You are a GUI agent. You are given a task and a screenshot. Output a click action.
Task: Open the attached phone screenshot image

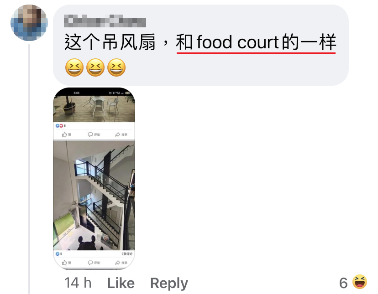tap(94, 178)
